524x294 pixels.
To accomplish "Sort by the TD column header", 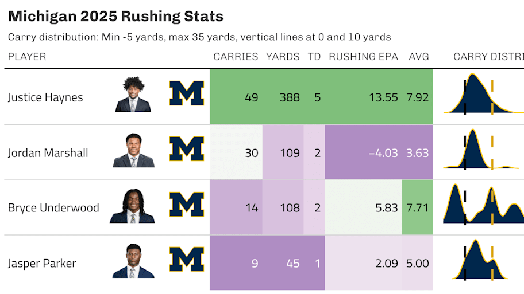I will point(314,57).
